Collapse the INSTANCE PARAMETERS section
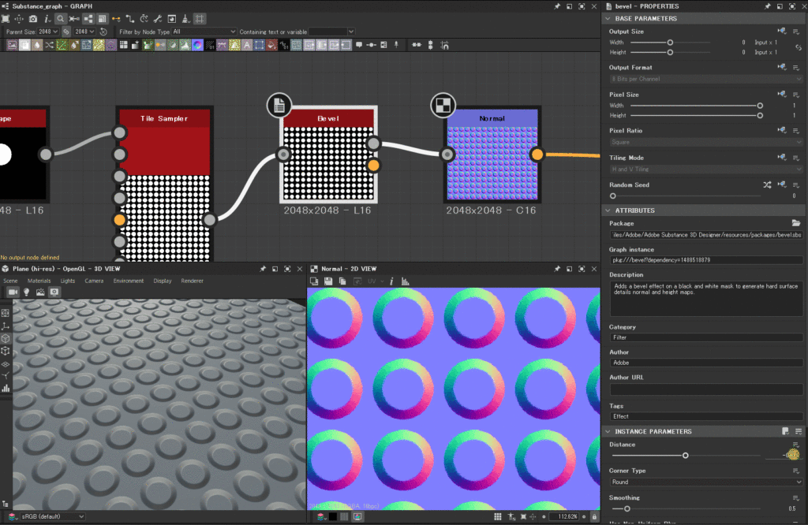Image resolution: width=808 pixels, height=525 pixels. (608, 431)
